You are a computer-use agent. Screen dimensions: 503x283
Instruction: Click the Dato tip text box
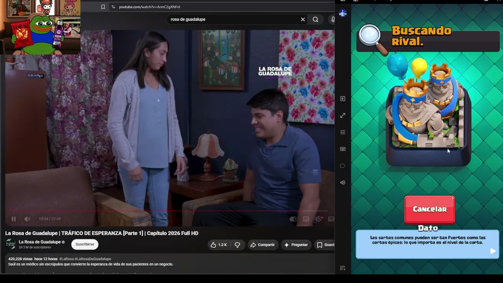(428, 244)
